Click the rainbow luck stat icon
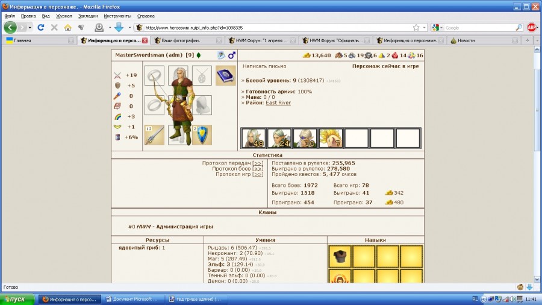 (x=117, y=116)
